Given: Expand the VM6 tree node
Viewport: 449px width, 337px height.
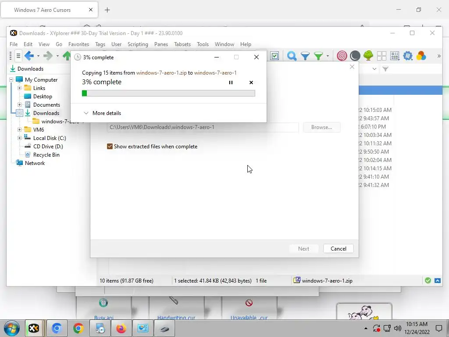Looking at the screenshot, I should coord(19,129).
